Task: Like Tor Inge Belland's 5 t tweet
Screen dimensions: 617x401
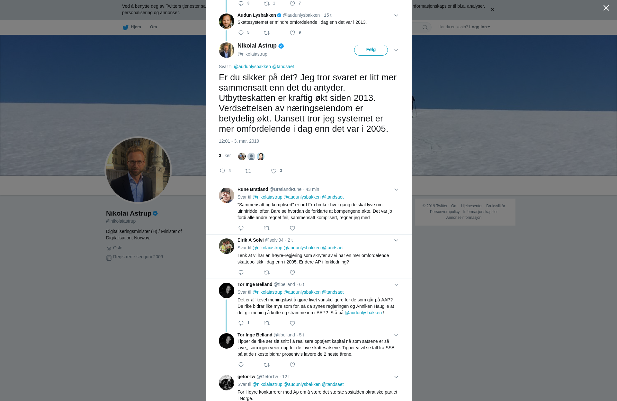Action: (292, 365)
